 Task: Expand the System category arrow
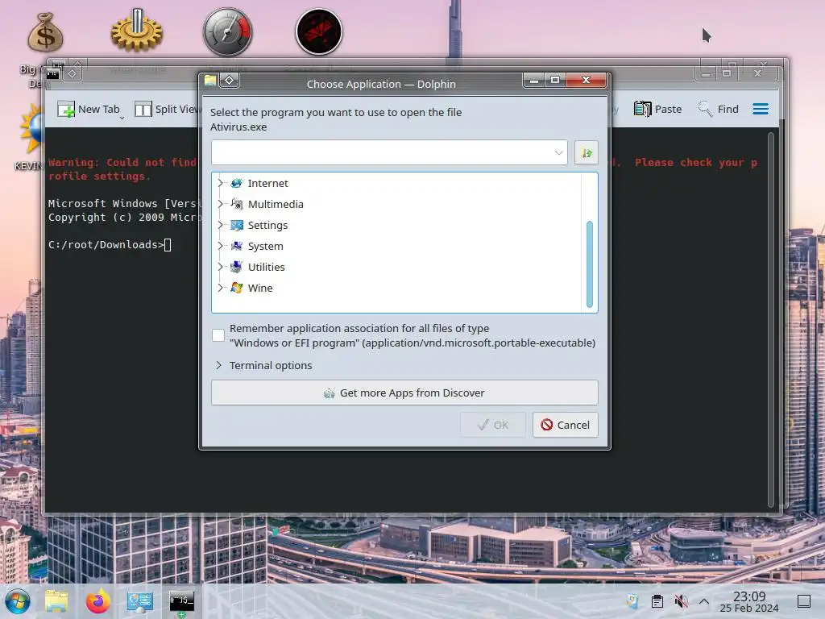coord(221,246)
